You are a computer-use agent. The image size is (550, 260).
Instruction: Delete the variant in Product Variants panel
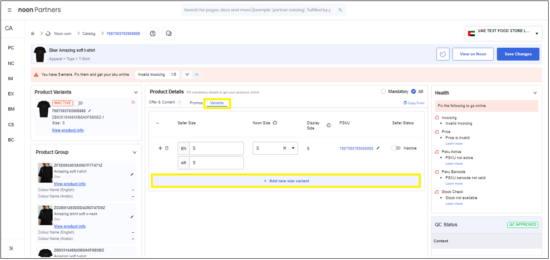[x=133, y=103]
